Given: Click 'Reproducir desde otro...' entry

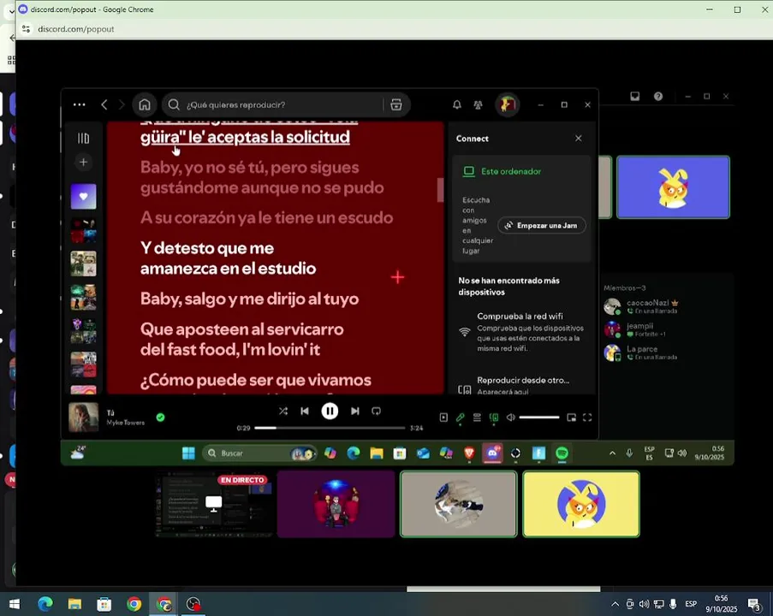Looking at the screenshot, I should click(x=520, y=385).
